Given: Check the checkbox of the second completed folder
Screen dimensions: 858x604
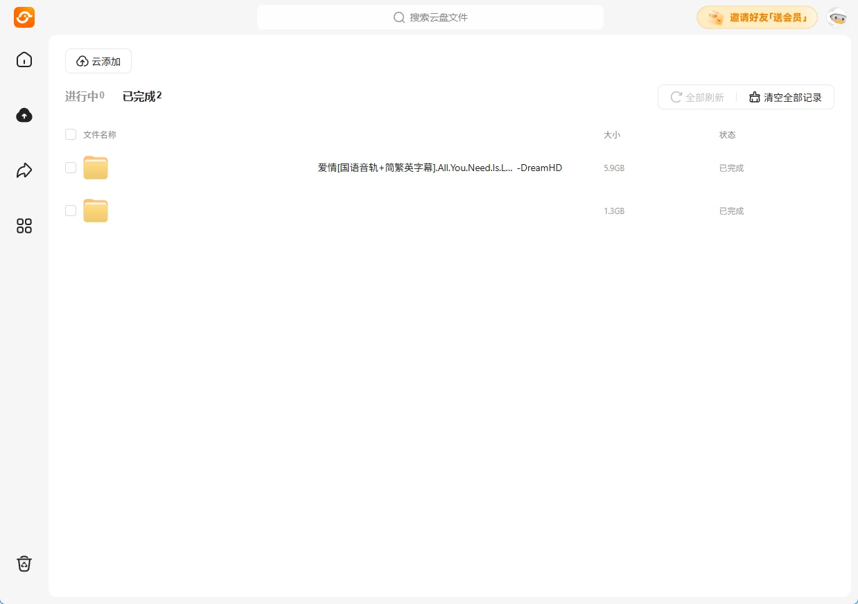Looking at the screenshot, I should tap(71, 211).
